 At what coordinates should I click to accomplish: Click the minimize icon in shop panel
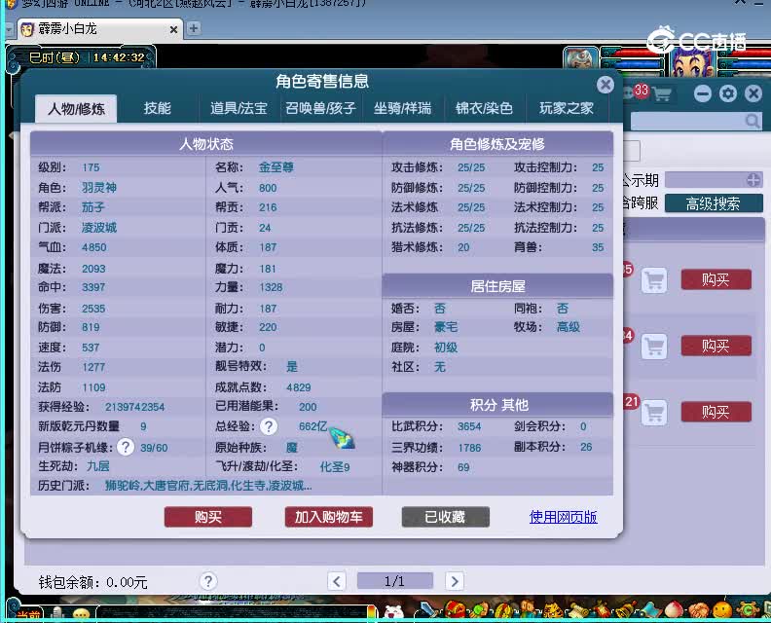point(703,93)
